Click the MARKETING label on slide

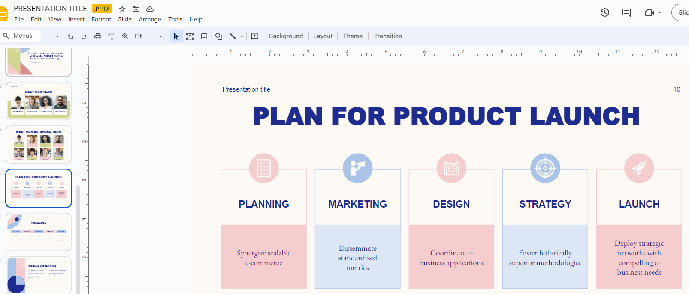pyautogui.click(x=358, y=204)
